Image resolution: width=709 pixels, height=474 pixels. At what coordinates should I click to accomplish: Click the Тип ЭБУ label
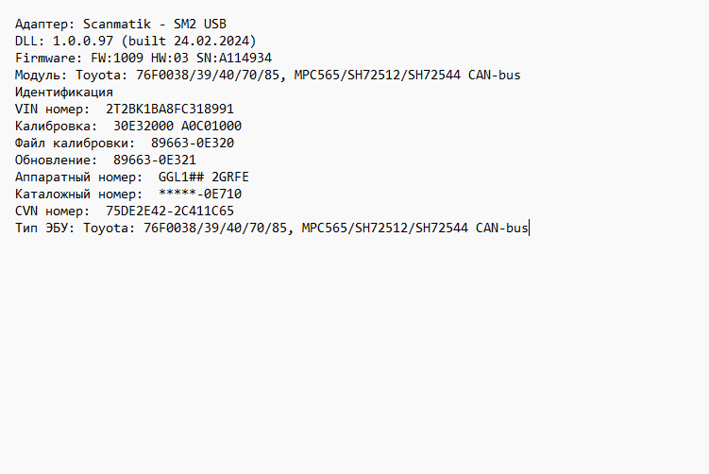click(x=45, y=229)
